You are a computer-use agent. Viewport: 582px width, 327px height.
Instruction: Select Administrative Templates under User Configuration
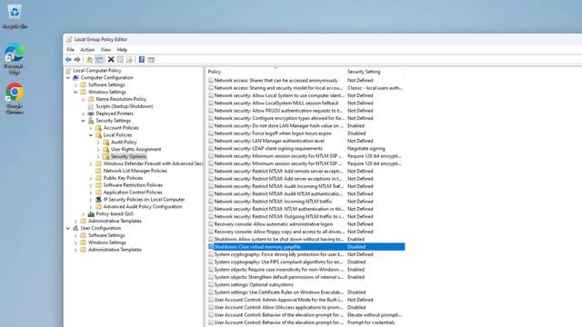115,250
